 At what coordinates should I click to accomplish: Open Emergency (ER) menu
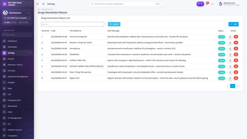coord(17,100)
